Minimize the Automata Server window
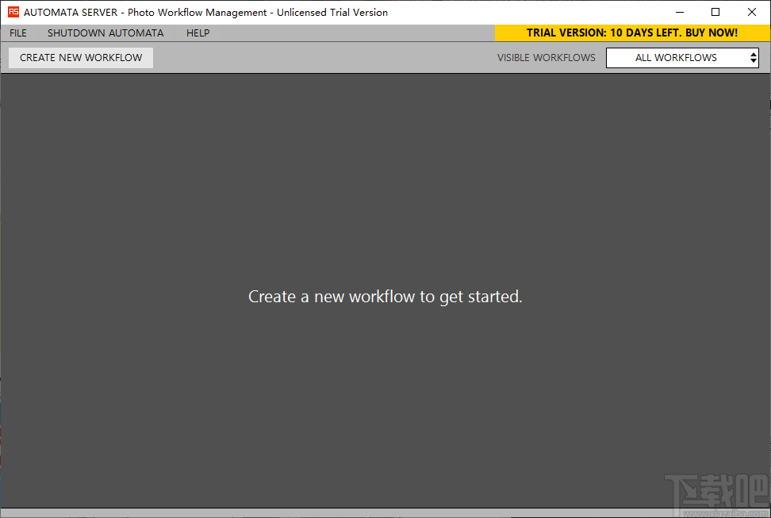Viewport: 771px width, 518px height. coord(680,13)
